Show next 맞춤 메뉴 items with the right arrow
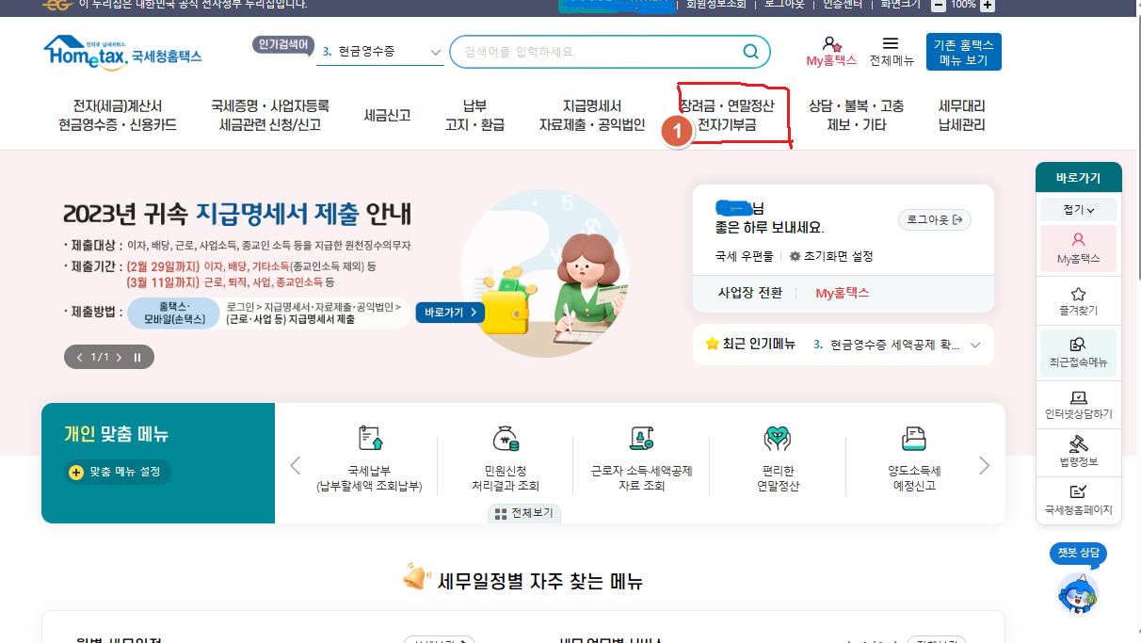 click(x=985, y=465)
